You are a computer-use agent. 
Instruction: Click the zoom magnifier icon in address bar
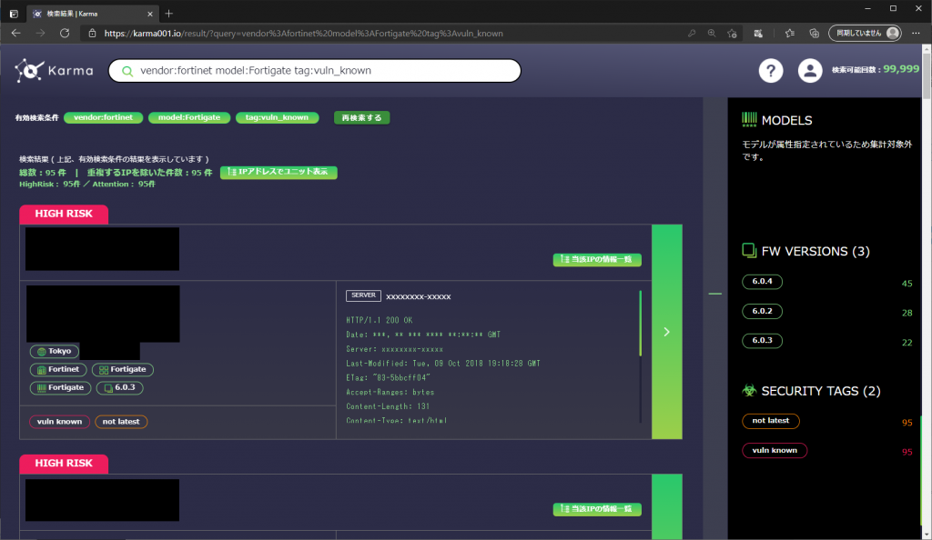coord(712,34)
